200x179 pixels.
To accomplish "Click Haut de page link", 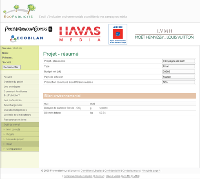I will (151, 171).
